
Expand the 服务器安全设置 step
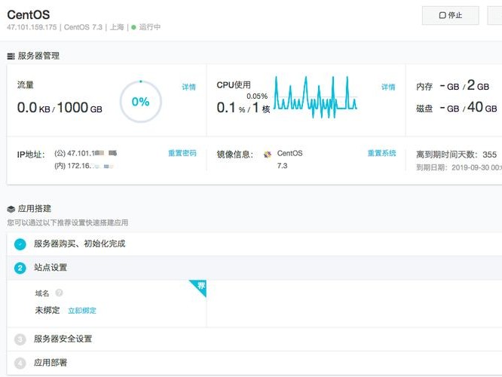[255, 339]
